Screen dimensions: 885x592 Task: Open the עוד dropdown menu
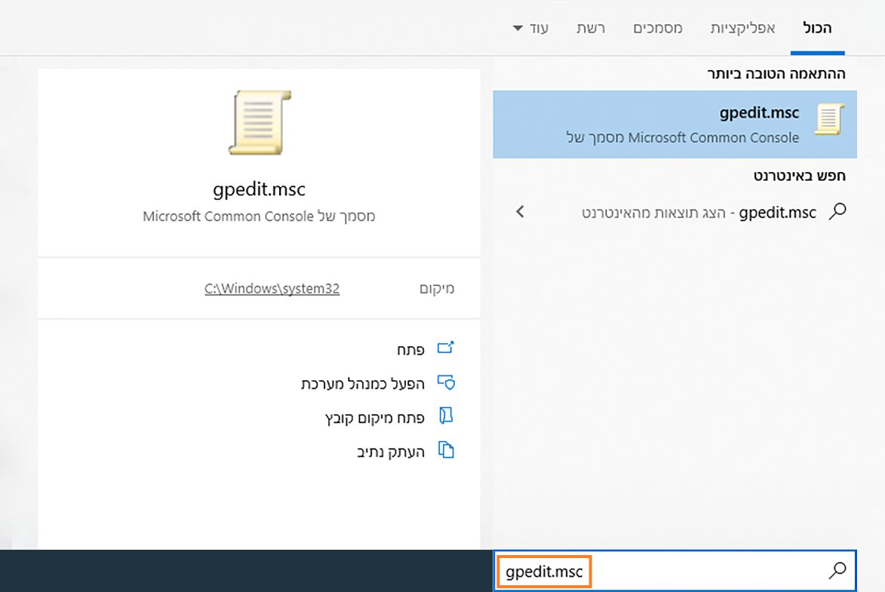coord(530,28)
